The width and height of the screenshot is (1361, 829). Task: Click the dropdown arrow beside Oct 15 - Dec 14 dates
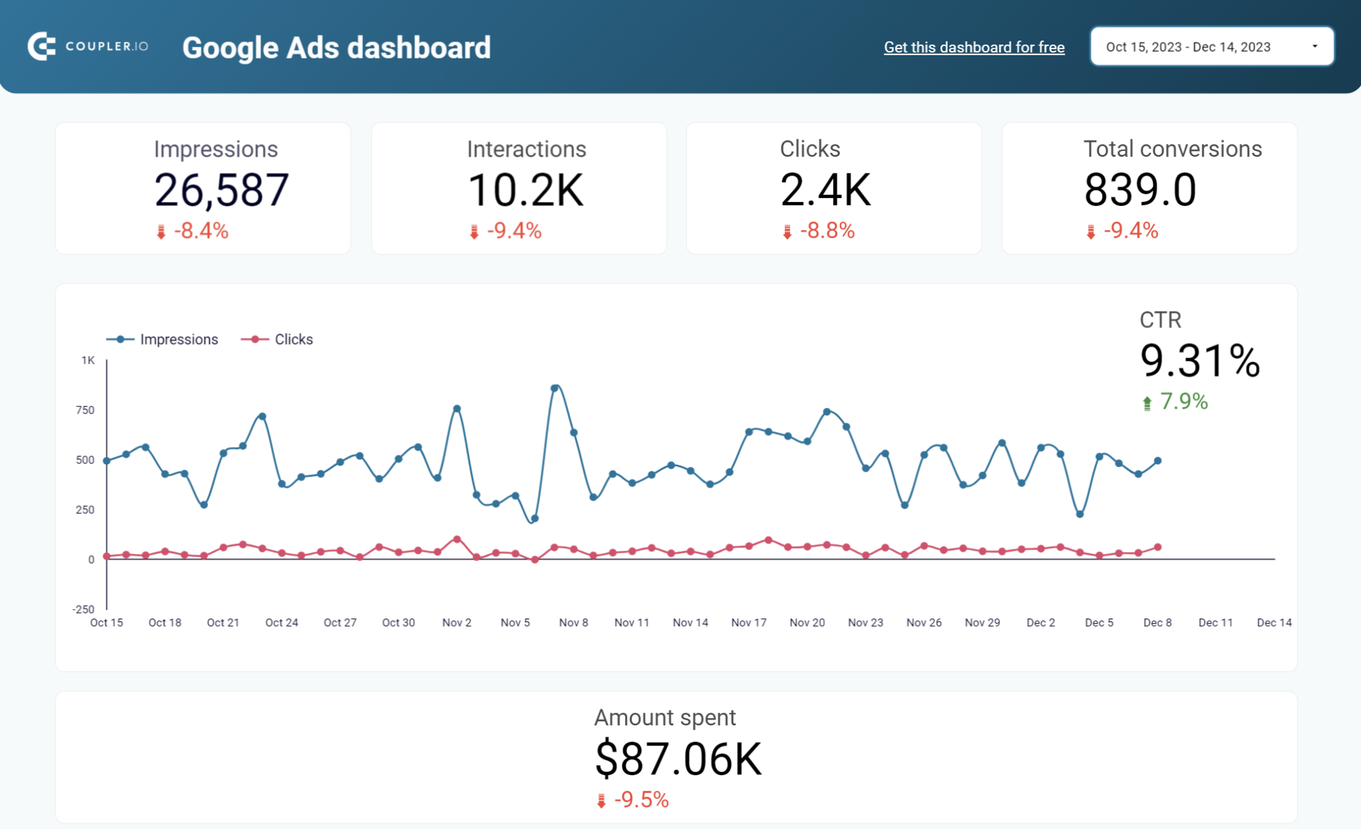(1314, 46)
